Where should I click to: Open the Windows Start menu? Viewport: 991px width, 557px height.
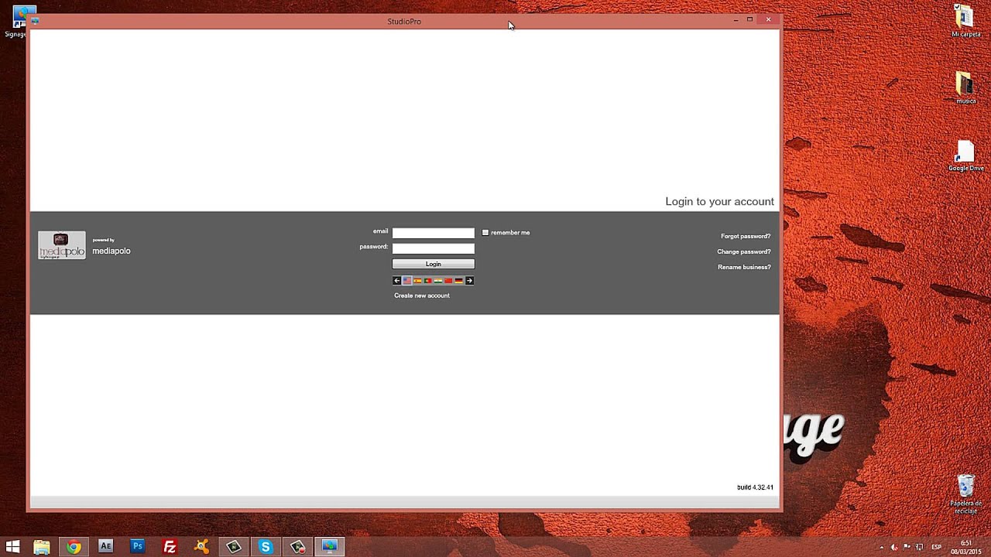click(12, 547)
